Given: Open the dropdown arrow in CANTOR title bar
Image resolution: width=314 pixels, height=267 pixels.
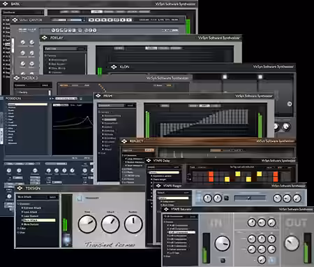Looking at the screenshot, I should 84,20.
